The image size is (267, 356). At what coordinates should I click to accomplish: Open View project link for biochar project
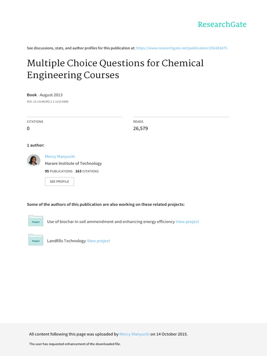(x=187, y=221)
